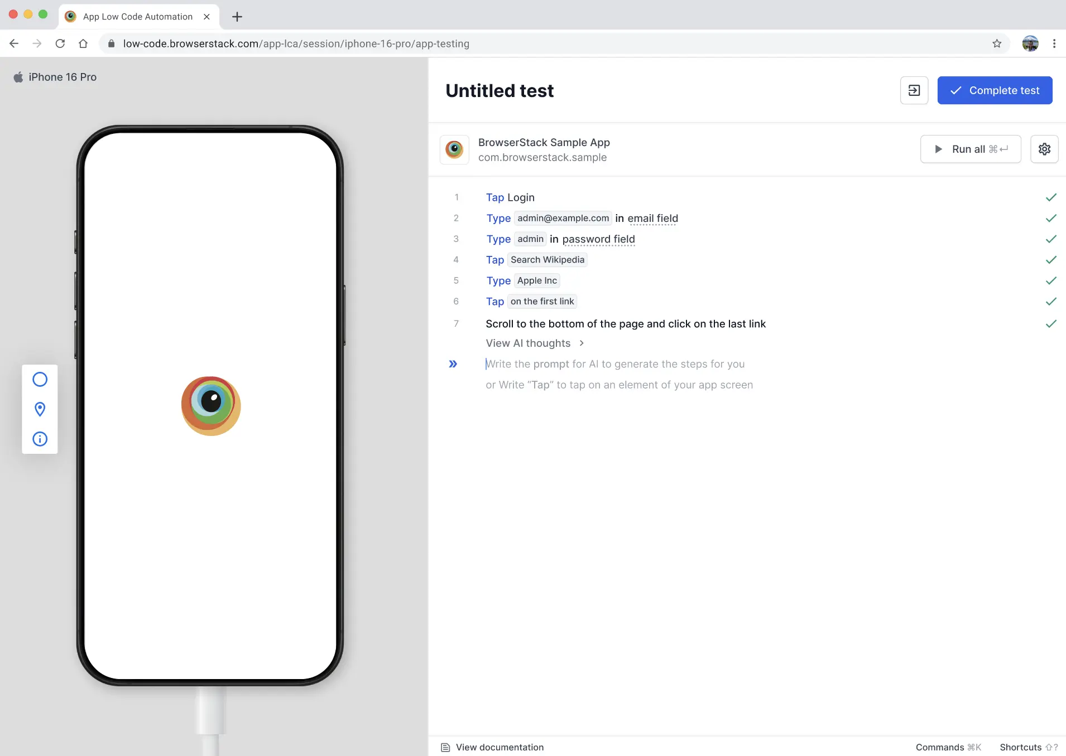Click the checkmark on the scroll step
The width and height of the screenshot is (1066, 756).
pos(1051,323)
